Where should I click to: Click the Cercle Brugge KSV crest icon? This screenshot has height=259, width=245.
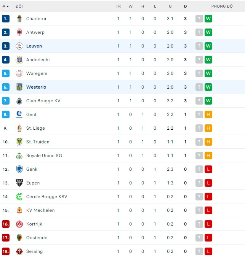(x=19, y=197)
